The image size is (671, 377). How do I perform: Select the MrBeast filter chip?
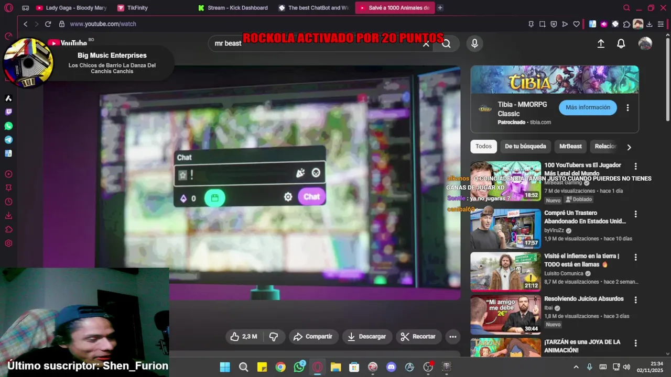pyautogui.click(x=570, y=147)
